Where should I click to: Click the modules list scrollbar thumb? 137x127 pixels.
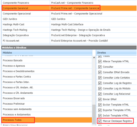click(94, 114)
